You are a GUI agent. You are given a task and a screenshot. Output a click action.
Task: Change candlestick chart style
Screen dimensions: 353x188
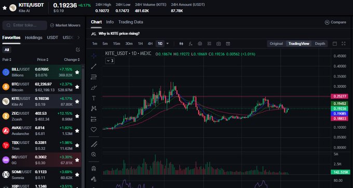(181, 44)
